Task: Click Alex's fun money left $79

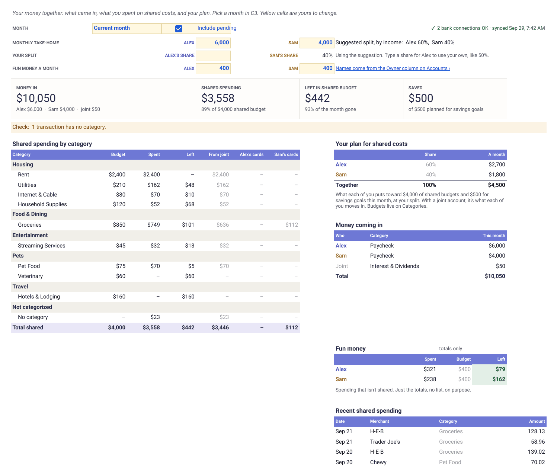Action: (500, 369)
